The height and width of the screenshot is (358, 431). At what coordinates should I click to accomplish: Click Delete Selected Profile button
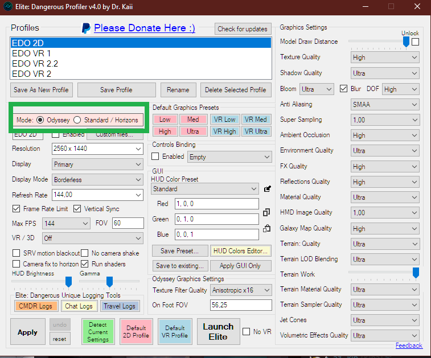[x=236, y=90]
